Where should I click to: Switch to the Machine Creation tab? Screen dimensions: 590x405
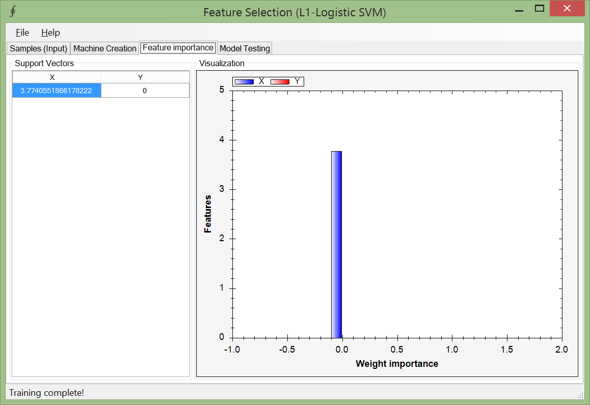105,48
